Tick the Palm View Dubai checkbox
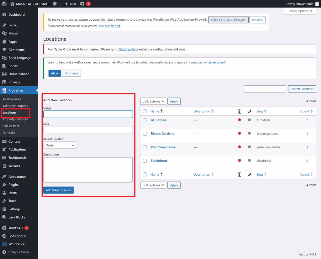Image resolution: width=321 pixels, height=259 pixels. pyautogui.click(x=145, y=147)
